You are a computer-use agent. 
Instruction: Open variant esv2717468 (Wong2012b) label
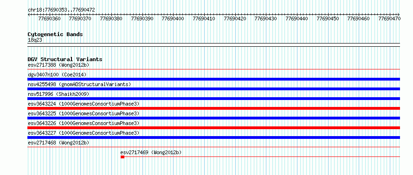pos(58,143)
